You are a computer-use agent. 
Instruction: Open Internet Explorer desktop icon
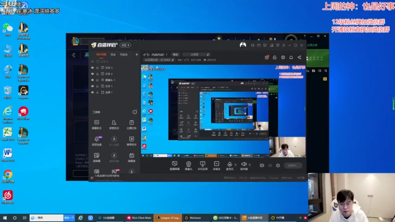coord(7,114)
